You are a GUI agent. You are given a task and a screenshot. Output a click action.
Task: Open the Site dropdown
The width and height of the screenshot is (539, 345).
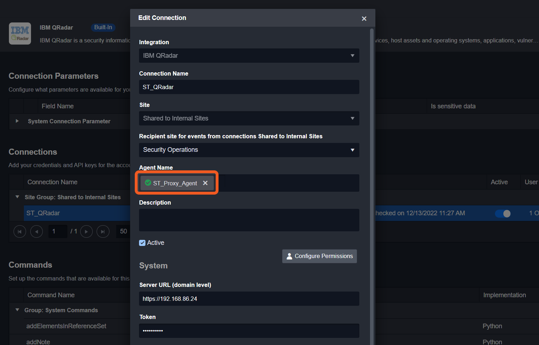click(249, 118)
